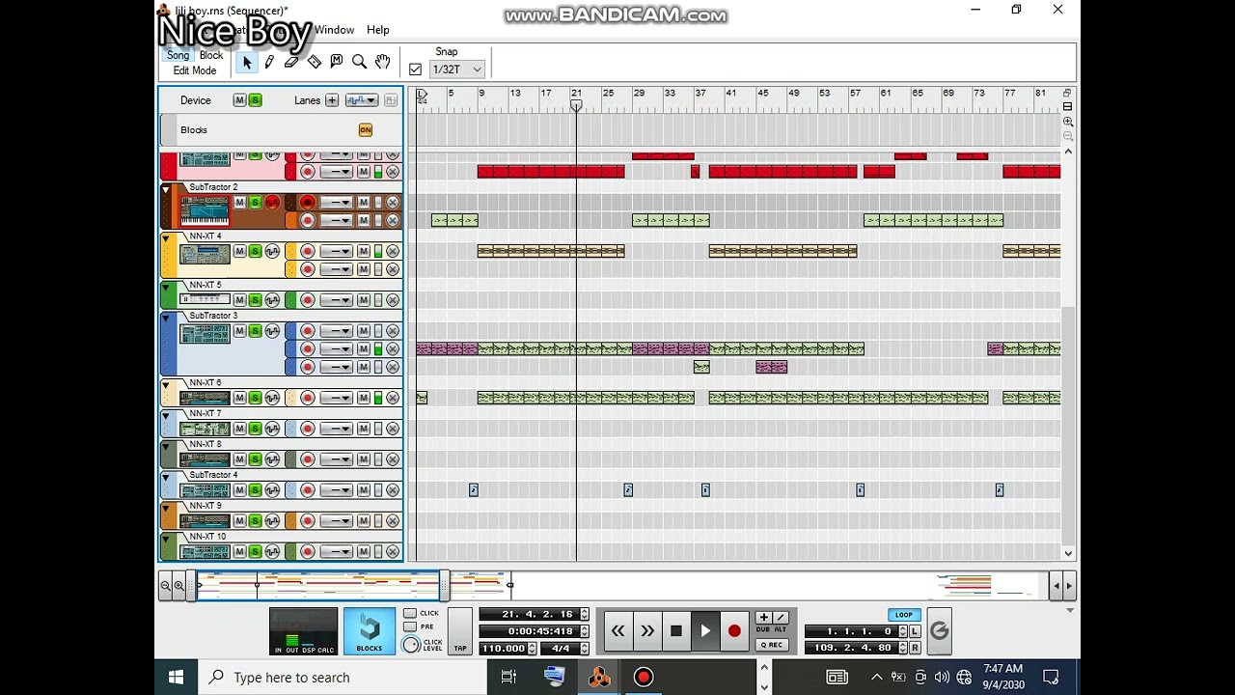
Task: Collapse the SubTractor 2 track
Action: pyautogui.click(x=165, y=190)
